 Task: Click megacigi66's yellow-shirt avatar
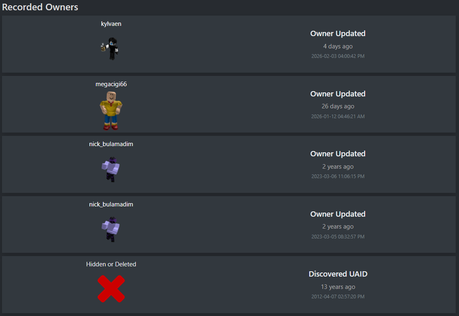pos(111,111)
